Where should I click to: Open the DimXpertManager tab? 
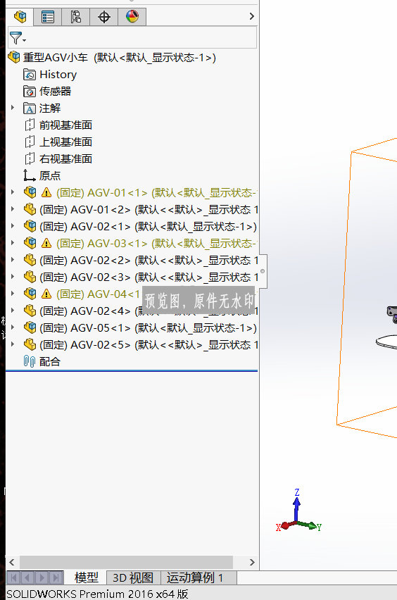104,17
